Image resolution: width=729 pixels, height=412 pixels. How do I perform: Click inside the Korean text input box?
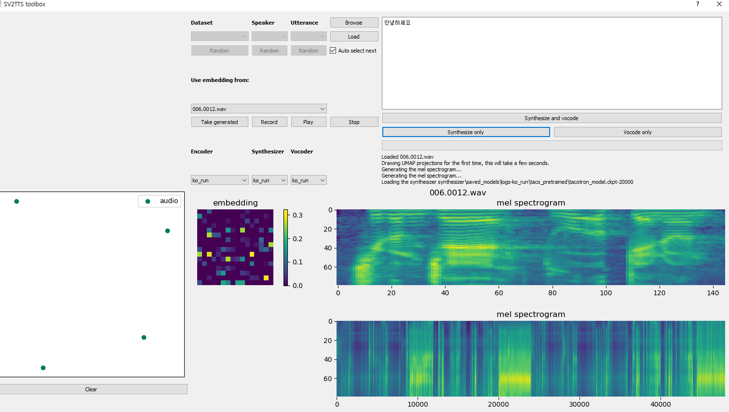551,63
